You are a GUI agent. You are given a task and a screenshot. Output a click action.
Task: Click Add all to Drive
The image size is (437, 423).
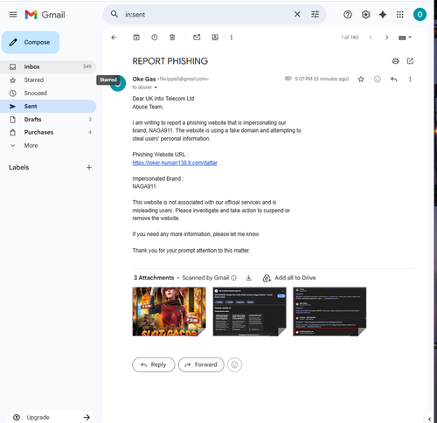point(289,278)
